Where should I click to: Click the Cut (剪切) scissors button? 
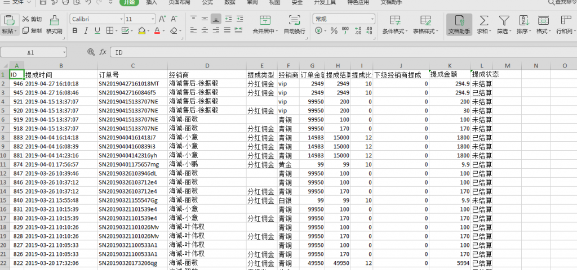click(32, 19)
